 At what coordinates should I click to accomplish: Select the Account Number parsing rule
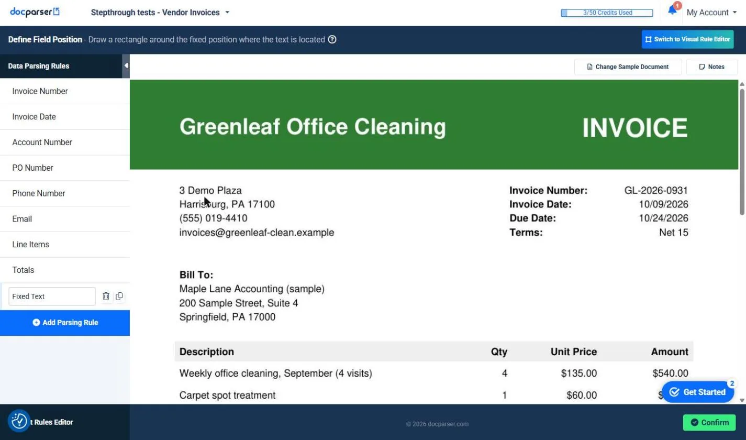click(x=65, y=142)
